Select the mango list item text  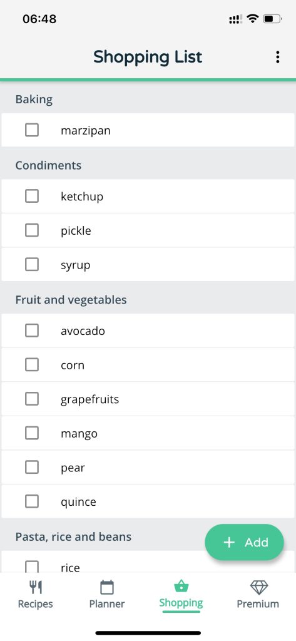(x=79, y=434)
